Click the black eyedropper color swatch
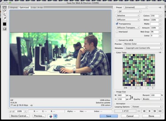 tap(5, 24)
